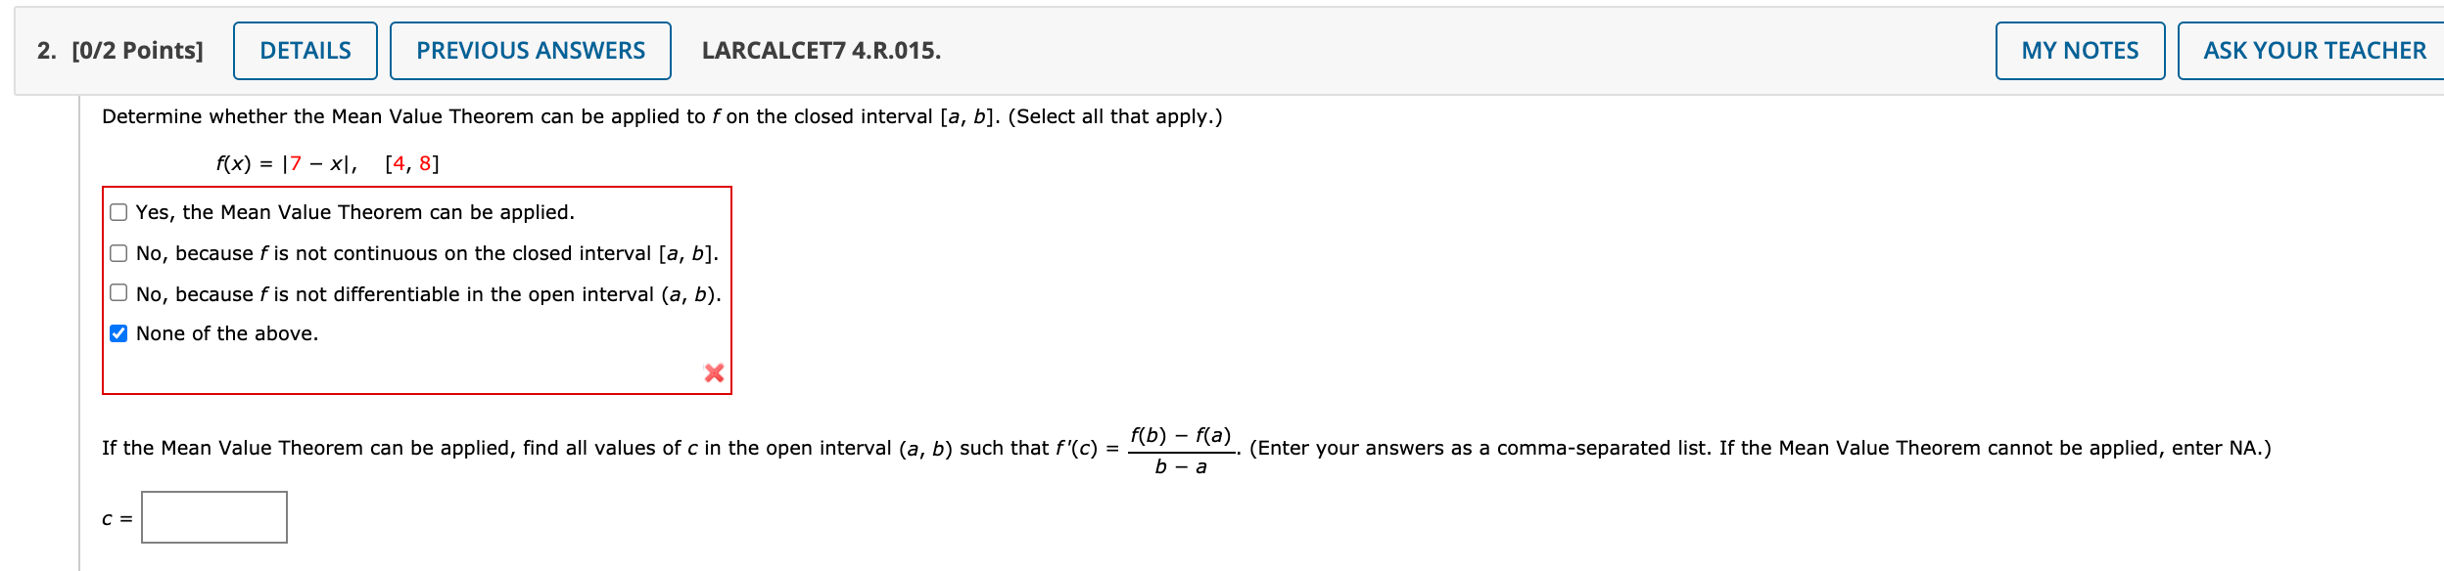The image size is (2444, 571).
Task: Check 'No, because f is not continuous' option
Action: click(x=117, y=252)
